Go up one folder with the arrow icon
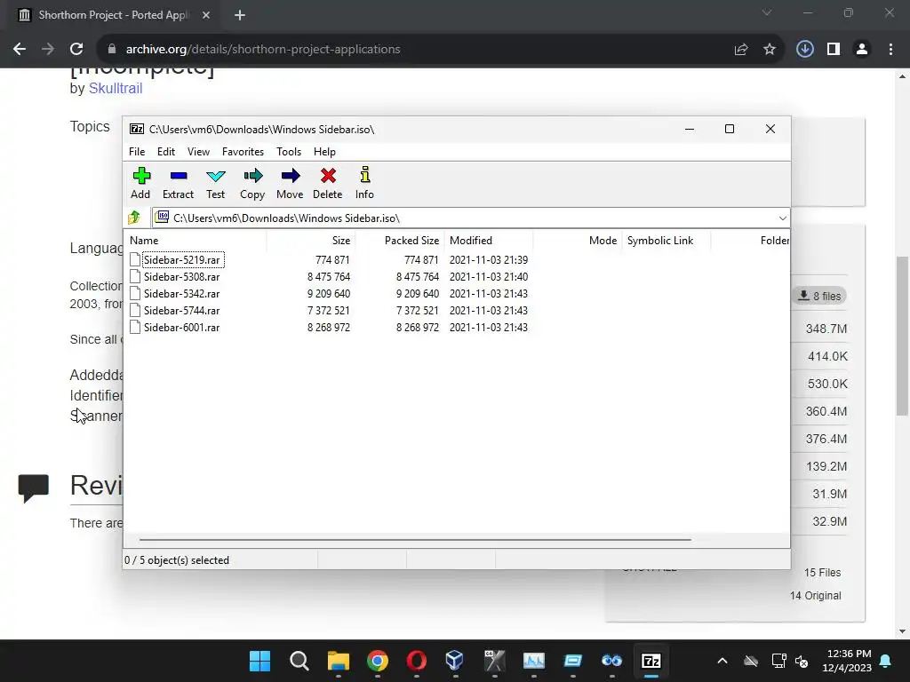The height and width of the screenshot is (682, 910). coord(135,218)
